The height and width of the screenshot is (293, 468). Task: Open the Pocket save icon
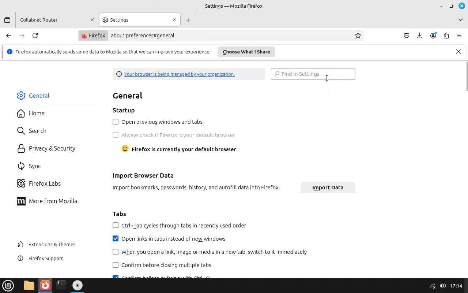pyautogui.click(x=406, y=36)
